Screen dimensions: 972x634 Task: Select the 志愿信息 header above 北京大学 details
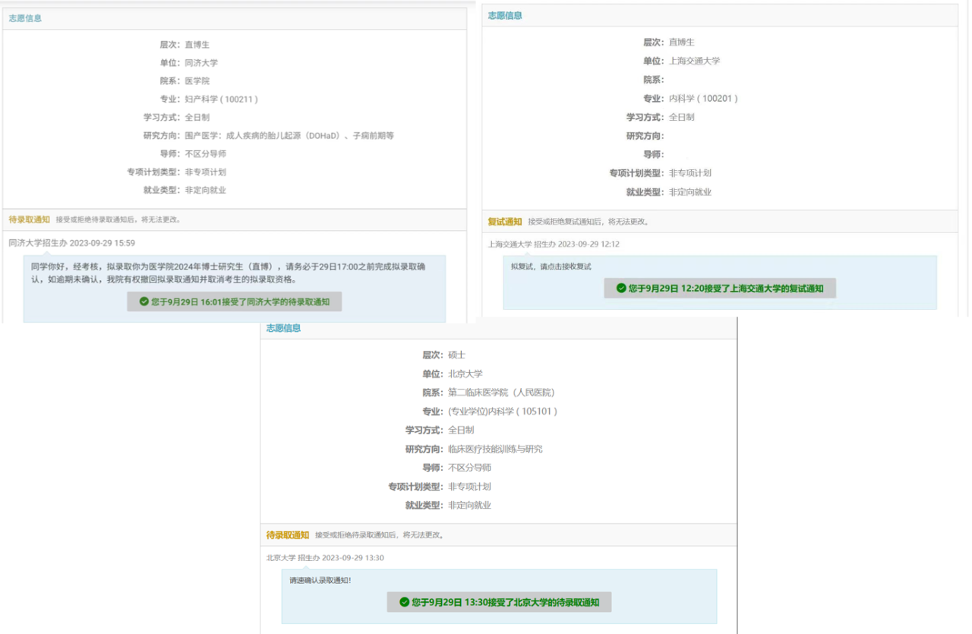click(x=283, y=328)
